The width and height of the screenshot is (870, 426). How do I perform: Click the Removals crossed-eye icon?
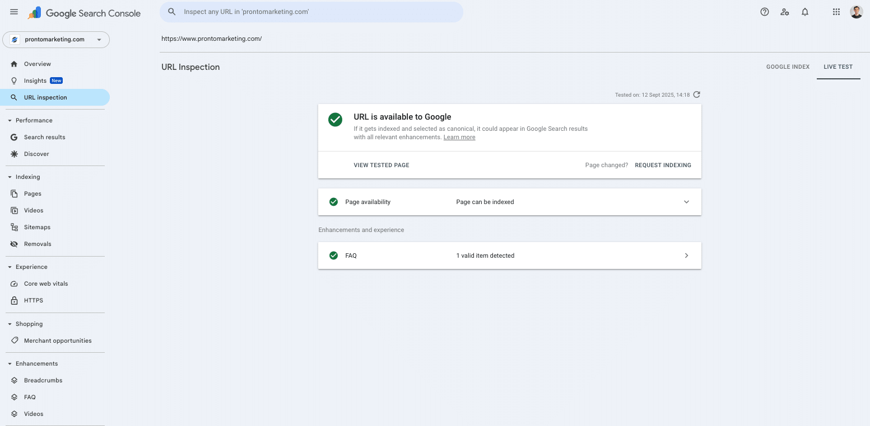(14, 244)
